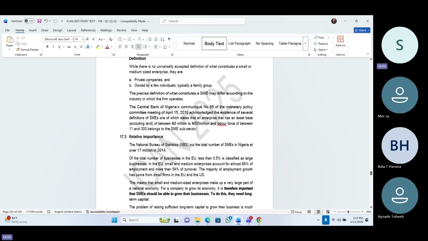Decrease paragraph indent
Image resolution: width=428 pixels, height=241 pixels.
click(149, 39)
